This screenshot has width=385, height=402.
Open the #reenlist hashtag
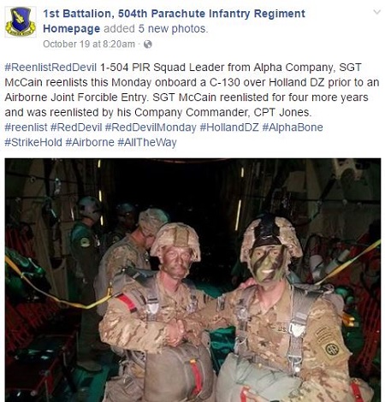tap(26, 127)
